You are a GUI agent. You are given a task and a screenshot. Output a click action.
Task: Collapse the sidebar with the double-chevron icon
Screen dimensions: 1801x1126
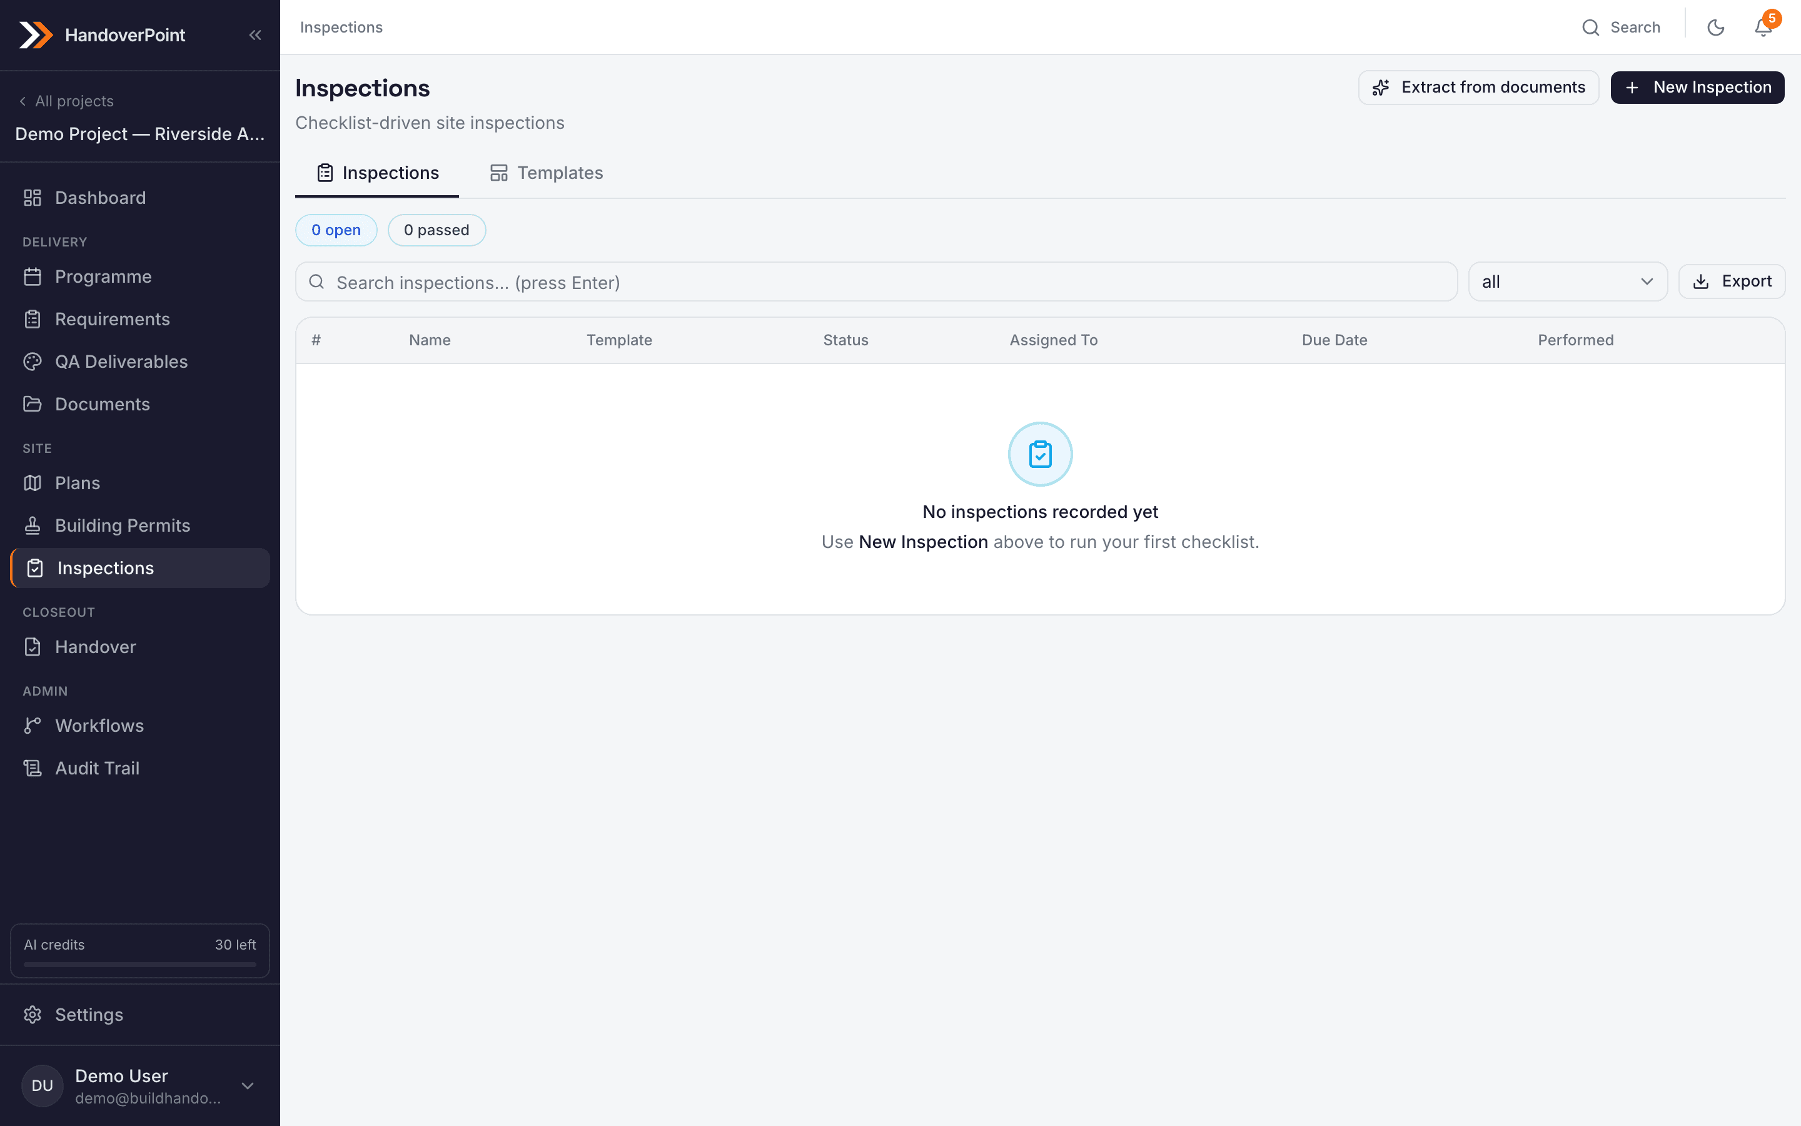coord(255,35)
